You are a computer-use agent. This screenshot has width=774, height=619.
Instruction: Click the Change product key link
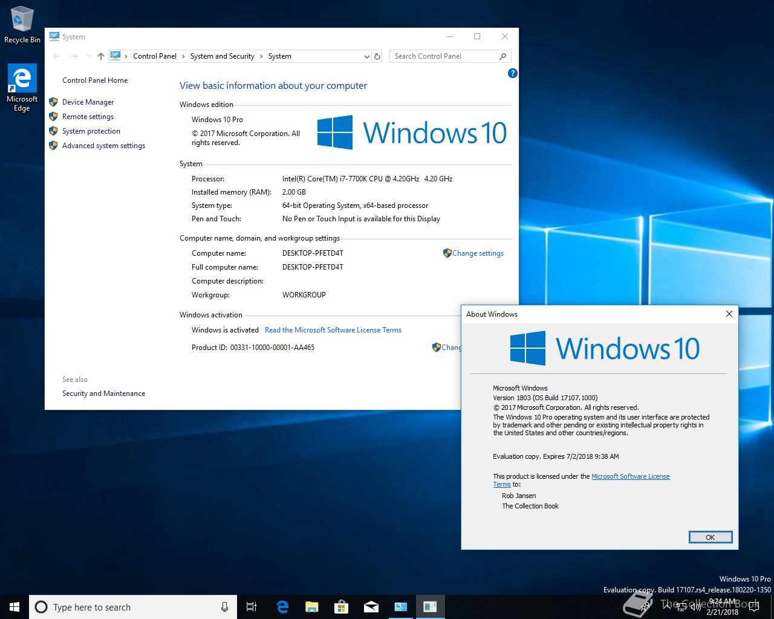[451, 348]
